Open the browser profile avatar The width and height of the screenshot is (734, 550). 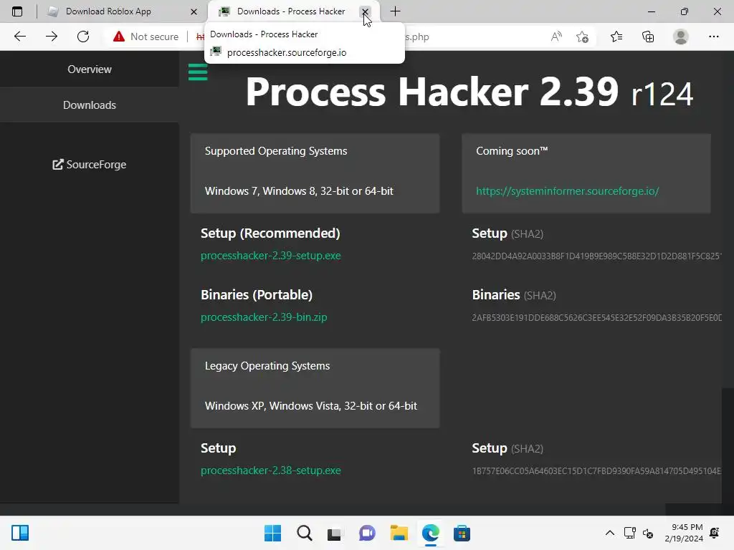click(681, 37)
